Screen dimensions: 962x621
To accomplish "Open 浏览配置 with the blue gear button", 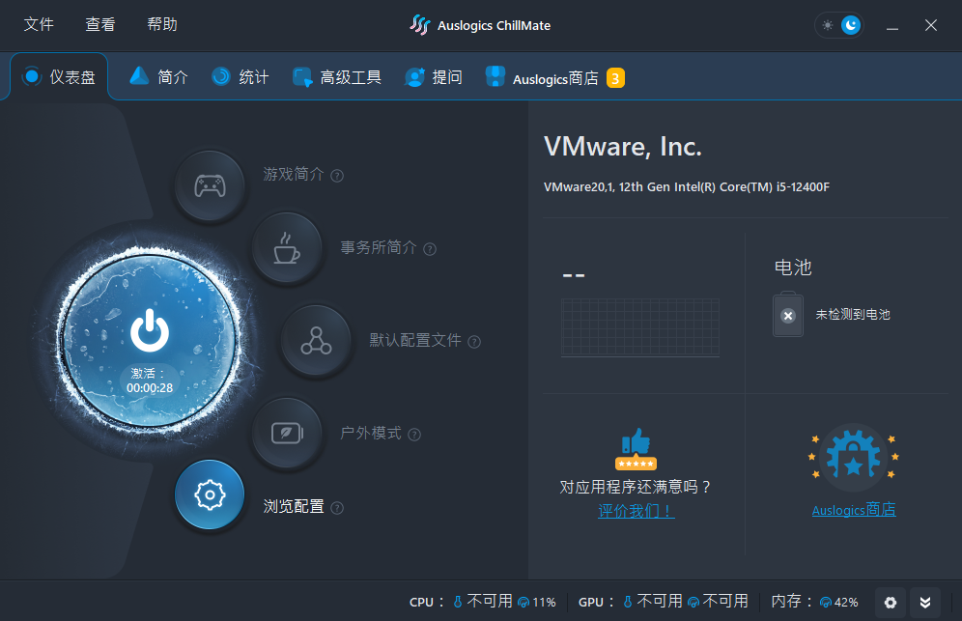I will (x=210, y=494).
